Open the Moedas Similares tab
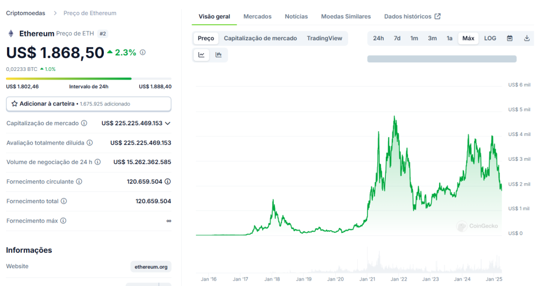The width and height of the screenshot is (551, 286). [346, 17]
